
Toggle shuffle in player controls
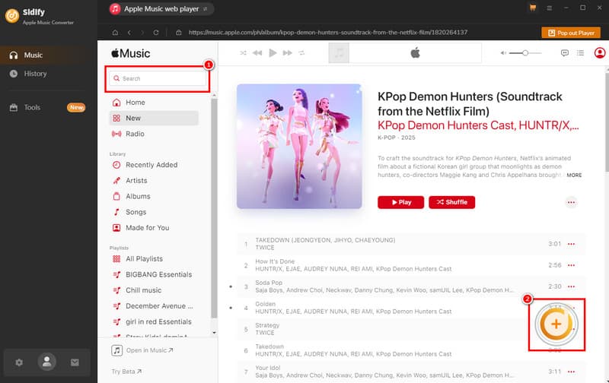[243, 52]
